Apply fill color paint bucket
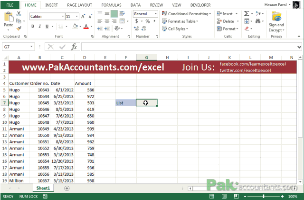 coord(75,26)
